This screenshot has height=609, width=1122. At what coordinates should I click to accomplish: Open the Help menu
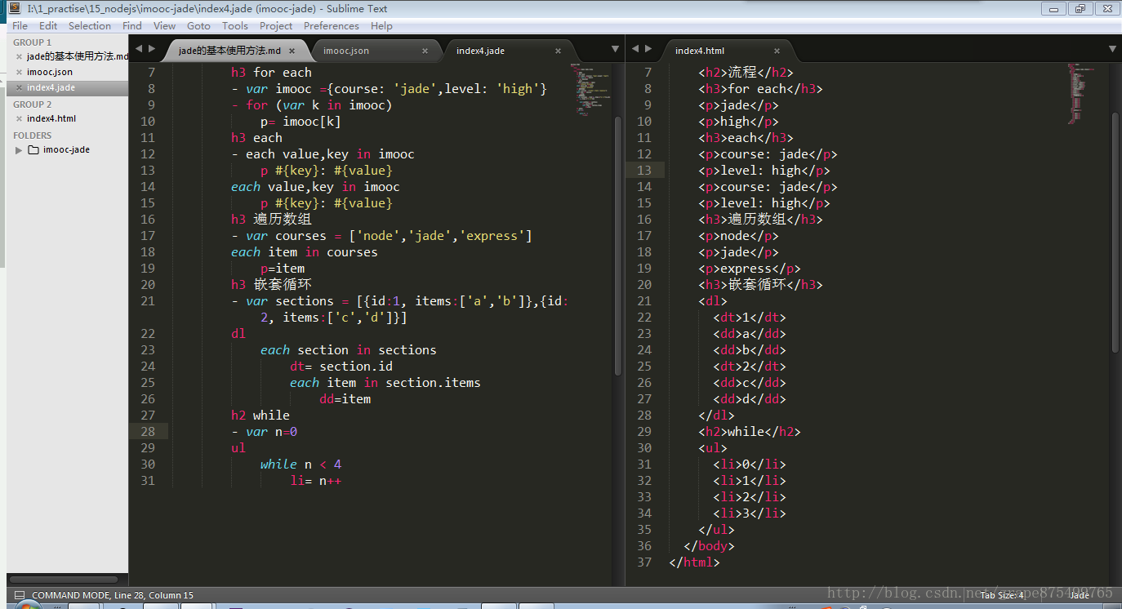coord(381,26)
